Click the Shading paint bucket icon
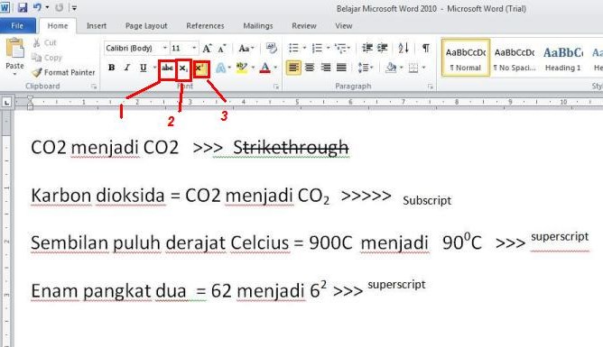Image resolution: width=603 pixels, height=347 pixels. [x=391, y=68]
